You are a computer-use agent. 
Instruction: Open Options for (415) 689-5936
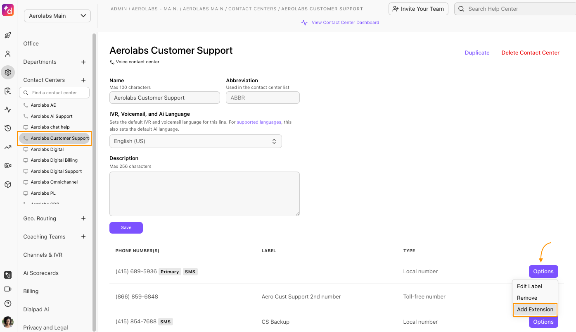[x=543, y=272]
